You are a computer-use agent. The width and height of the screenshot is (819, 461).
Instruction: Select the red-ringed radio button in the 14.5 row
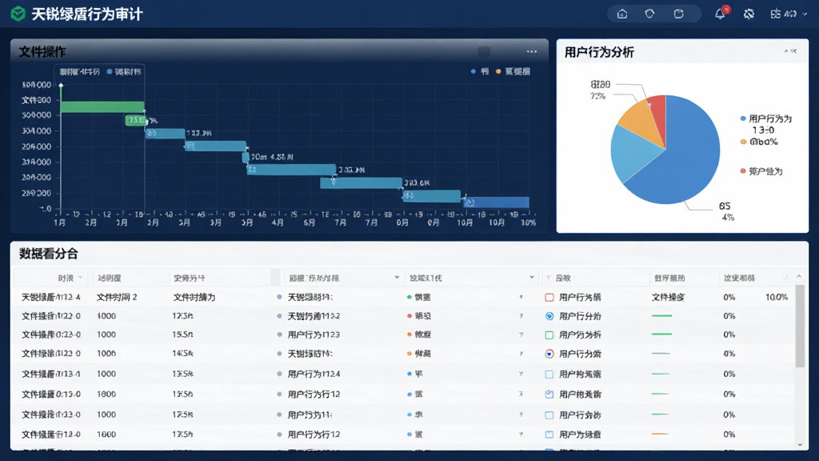(549, 354)
